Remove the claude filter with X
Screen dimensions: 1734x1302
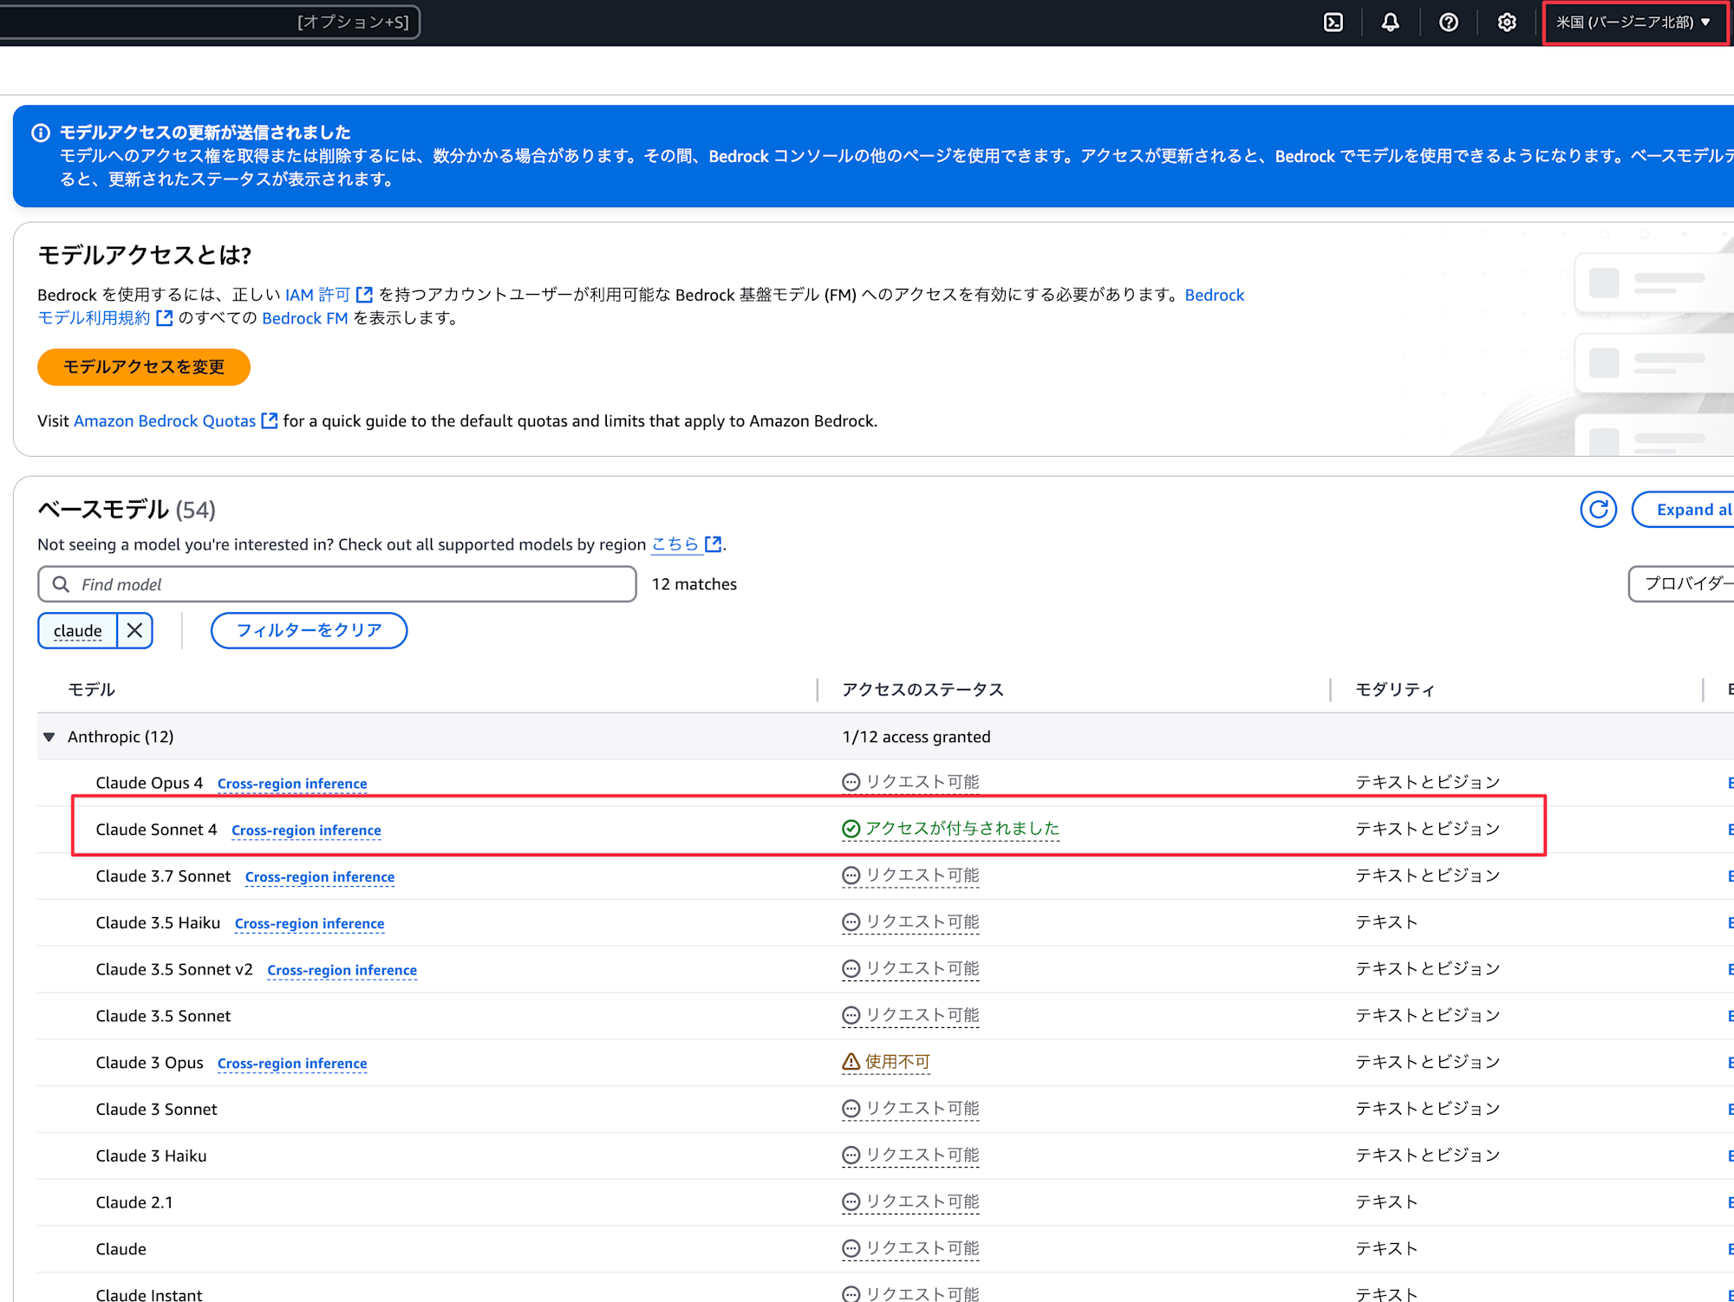pos(134,630)
